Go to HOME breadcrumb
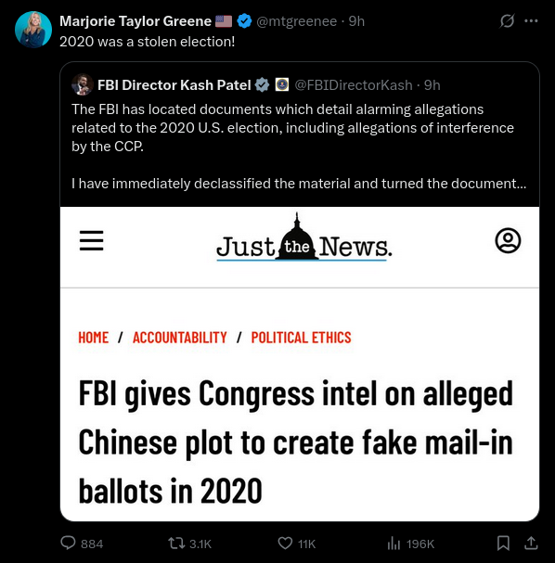The height and width of the screenshot is (563, 555). [94, 338]
